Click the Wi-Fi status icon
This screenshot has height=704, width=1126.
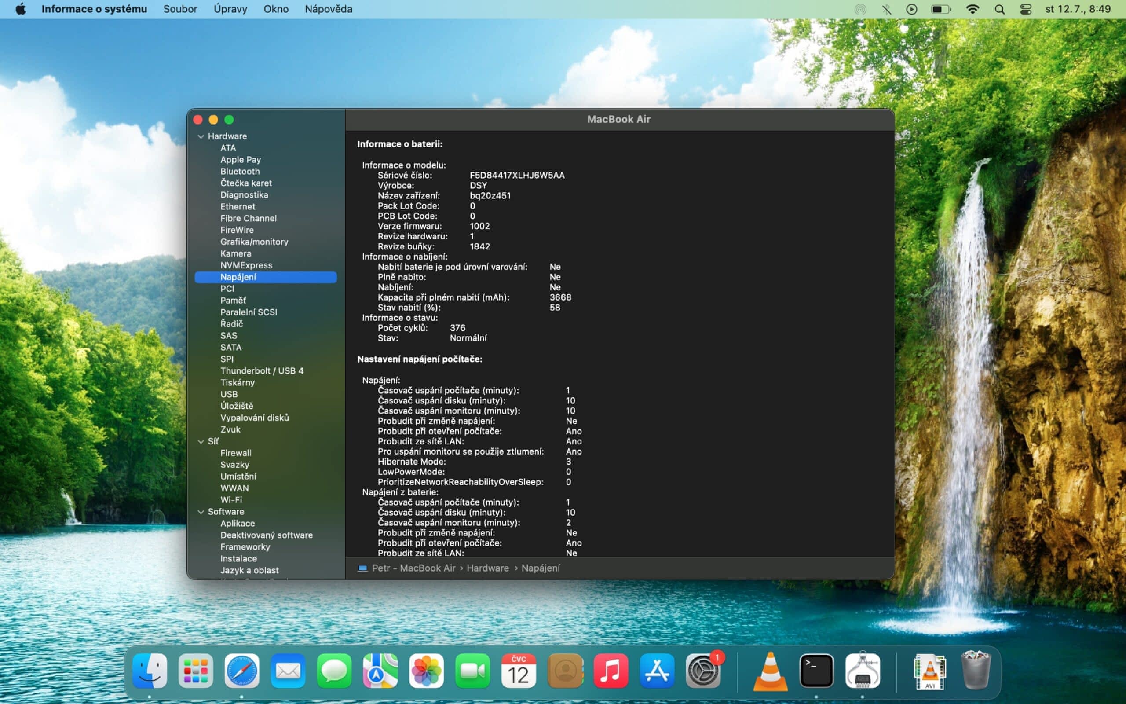[972, 9]
